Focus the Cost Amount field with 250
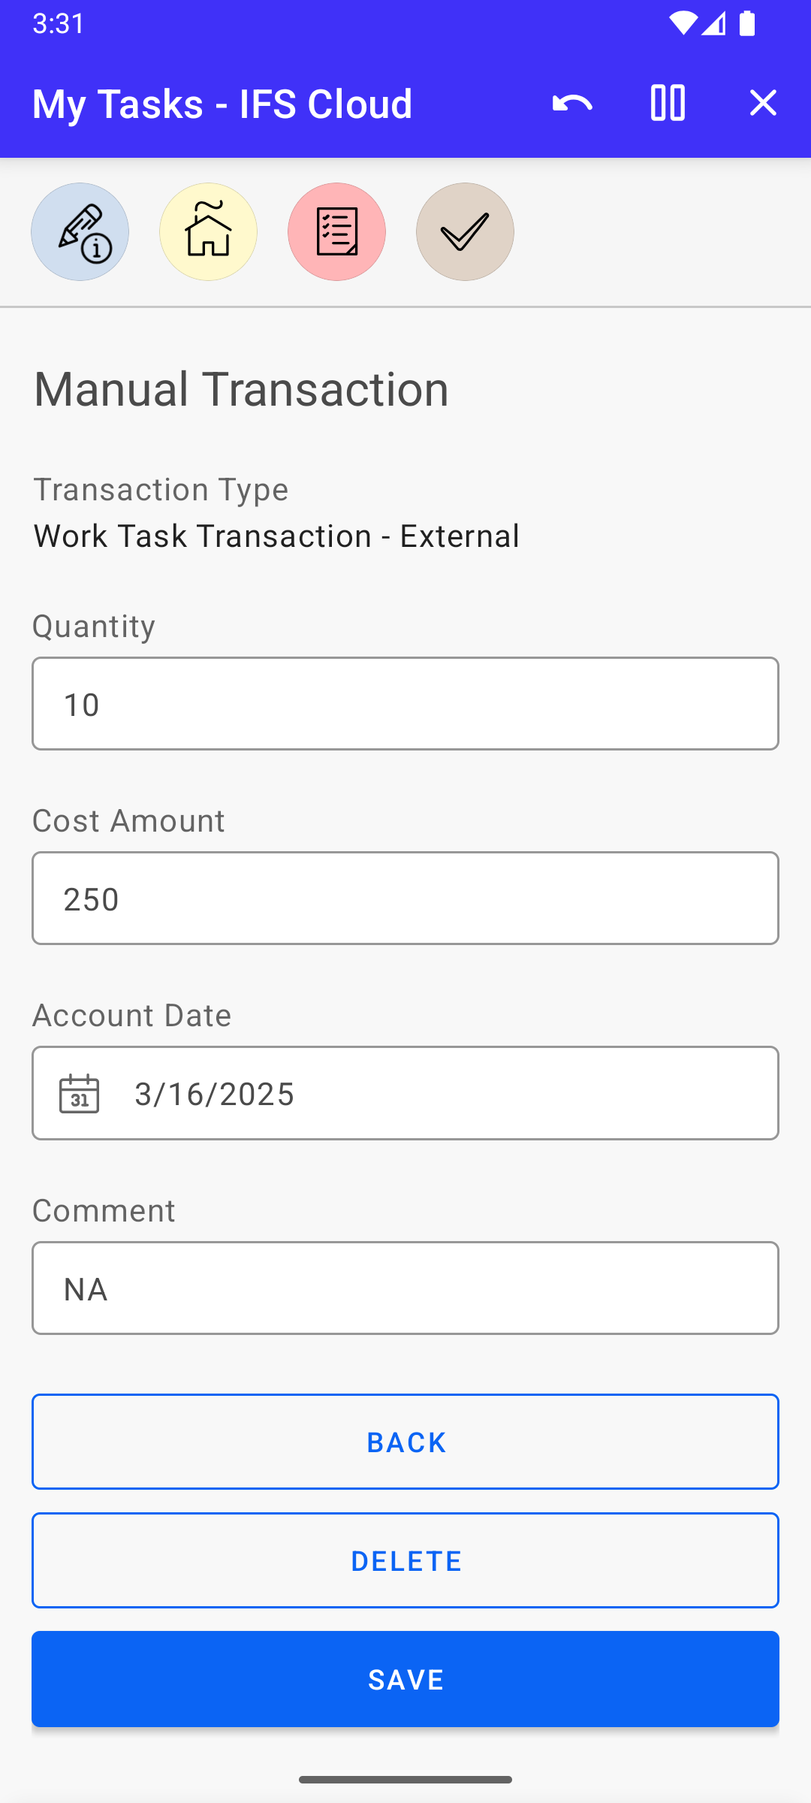 [405, 898]
